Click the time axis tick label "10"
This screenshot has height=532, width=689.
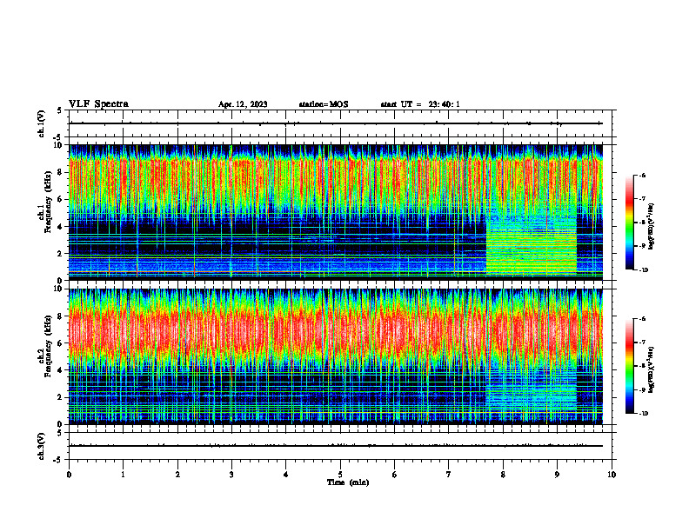[x=612, y=475]
